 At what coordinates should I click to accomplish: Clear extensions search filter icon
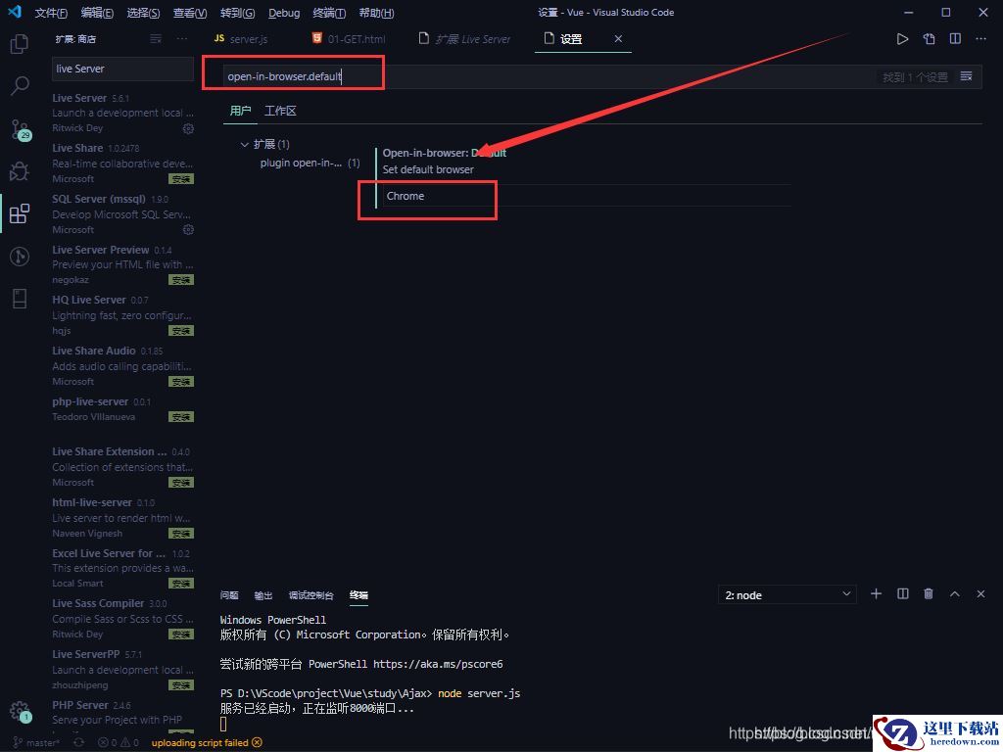point(156,39)
